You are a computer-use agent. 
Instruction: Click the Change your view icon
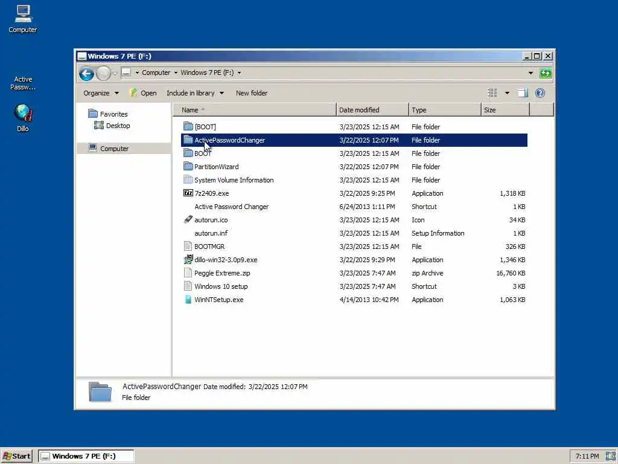click(x=492, y=92)
